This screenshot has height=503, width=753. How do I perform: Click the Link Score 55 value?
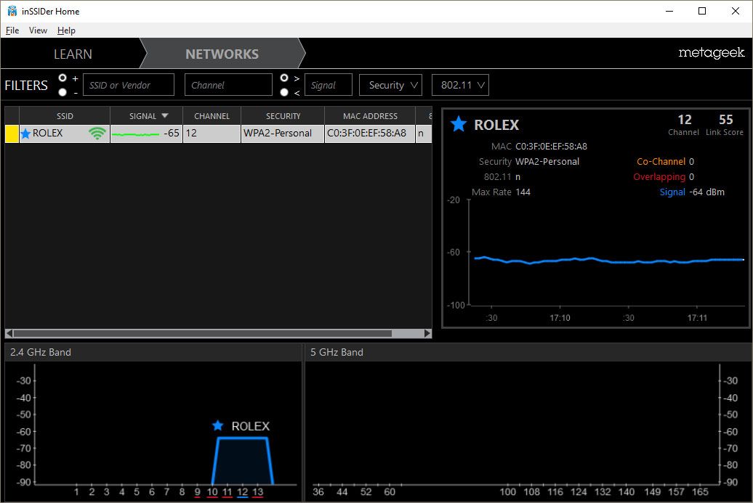tap(725, 119)
